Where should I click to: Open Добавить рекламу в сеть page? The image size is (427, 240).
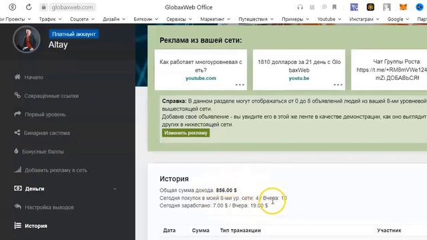click(x=56, y=170)
